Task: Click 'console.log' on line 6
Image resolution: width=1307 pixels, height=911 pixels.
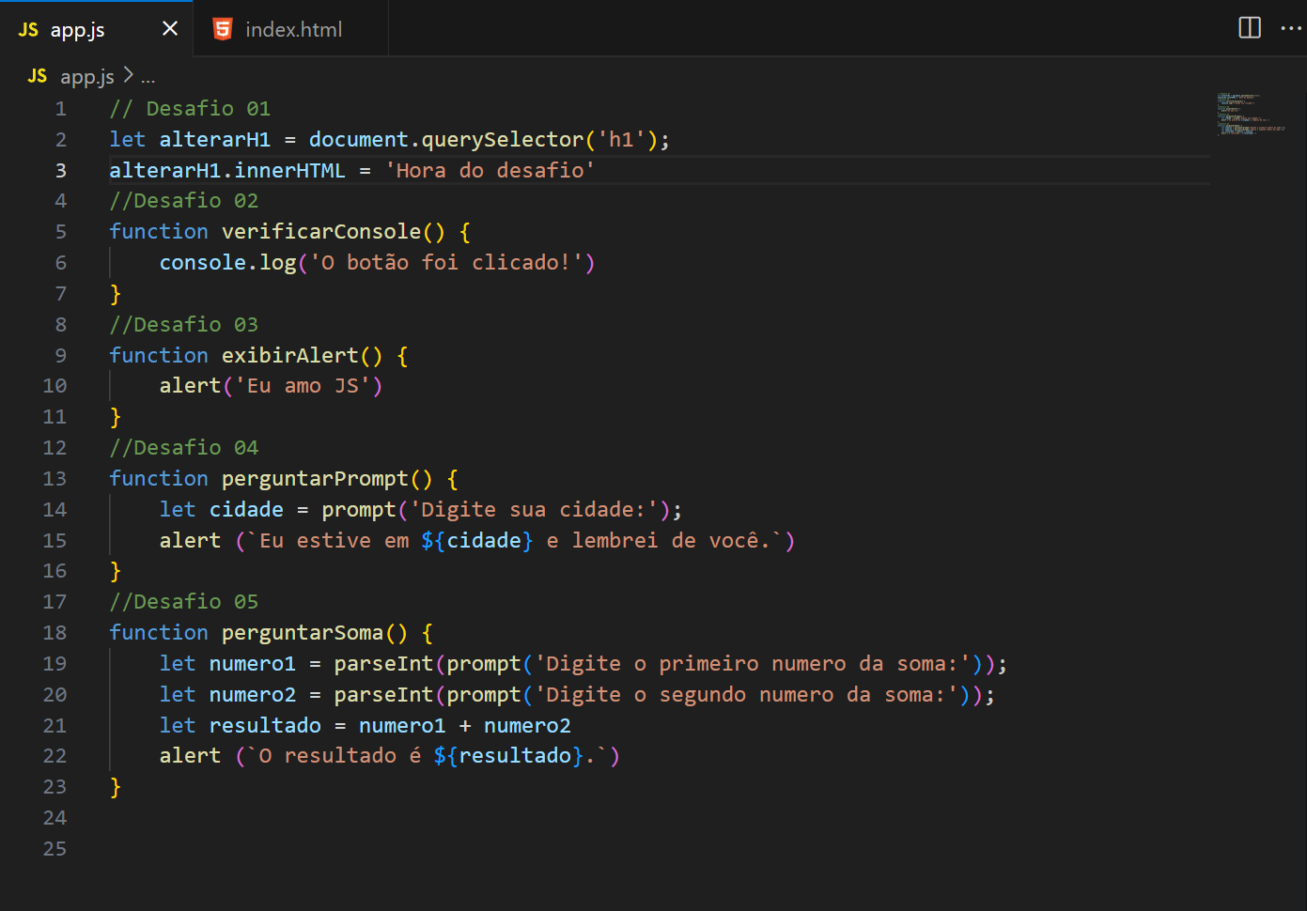Action: [x=227, y=263]
